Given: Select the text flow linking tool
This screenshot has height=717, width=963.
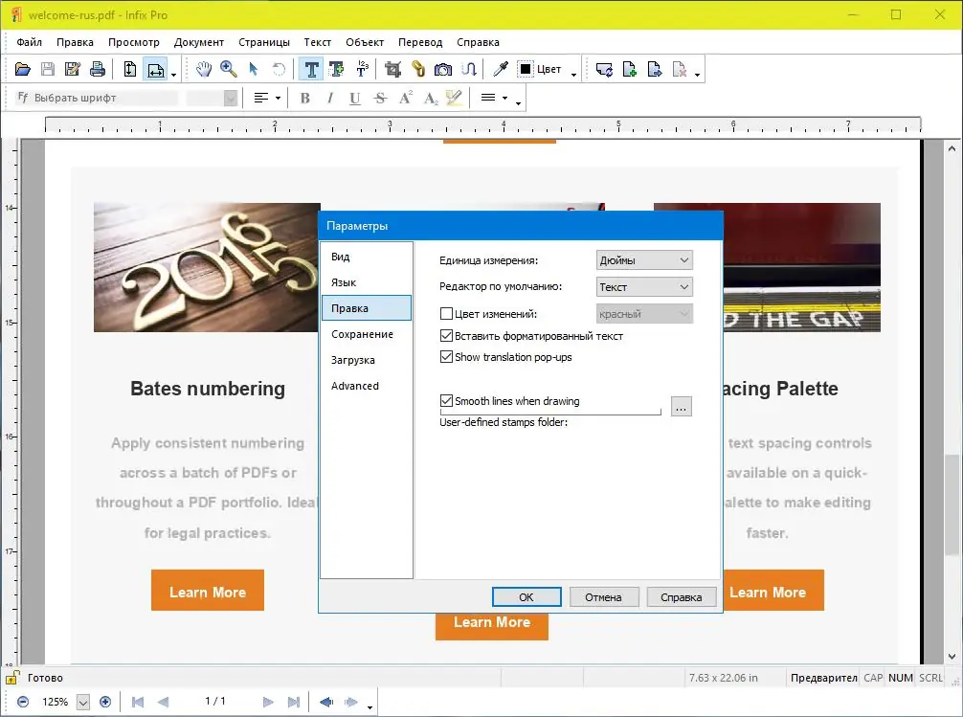Looking at the screenshot, I should [x=469, y=70].
